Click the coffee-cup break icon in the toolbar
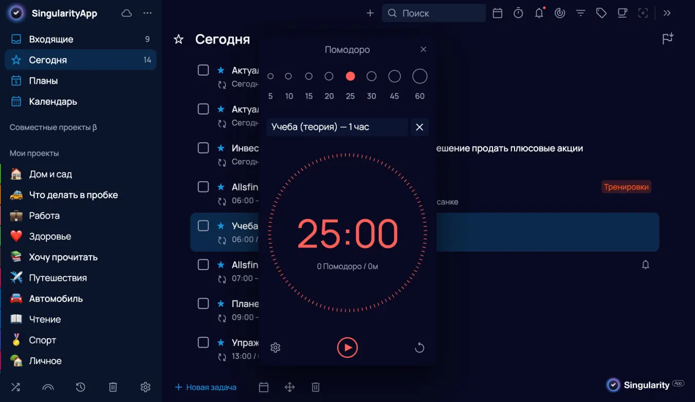 [x=622, y=13]
